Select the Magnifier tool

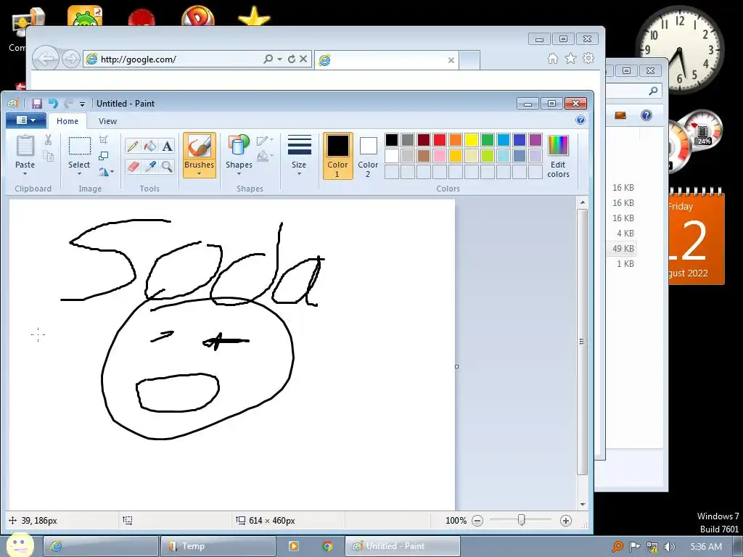click(x=168, y=166)
